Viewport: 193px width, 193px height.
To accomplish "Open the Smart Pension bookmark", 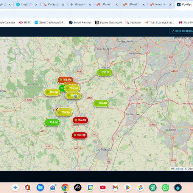I will (80, 23).
